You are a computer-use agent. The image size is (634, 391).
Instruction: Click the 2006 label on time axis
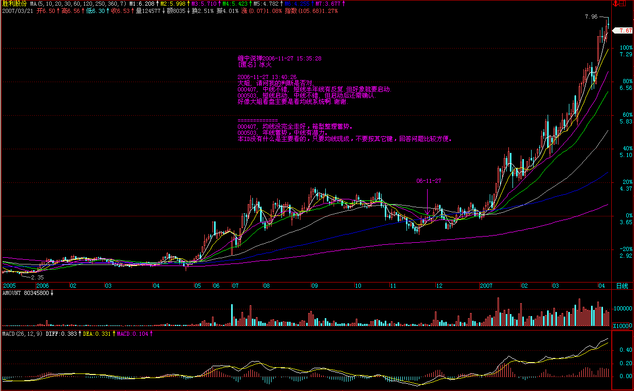coord(42,286)
